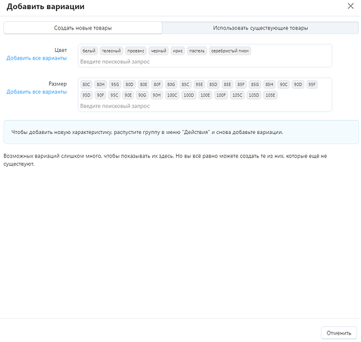
Task: Select the ирис color tag
Action: click(177, 51)
